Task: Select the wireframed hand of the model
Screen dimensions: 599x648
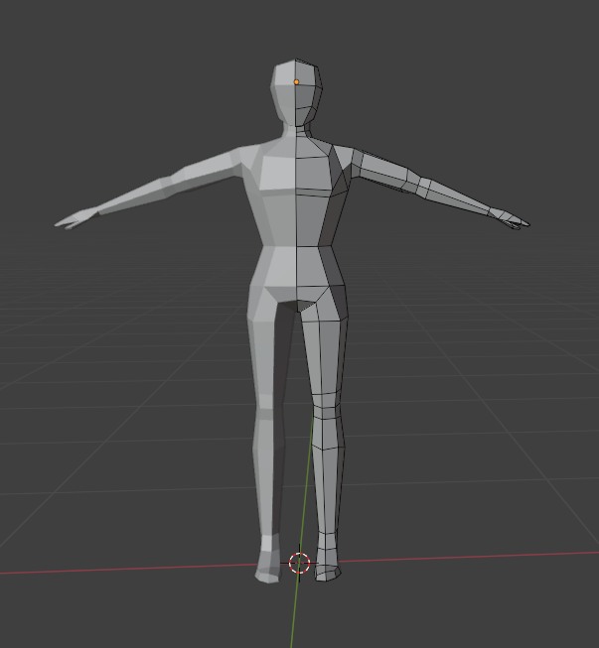Action: click(510, 219)
